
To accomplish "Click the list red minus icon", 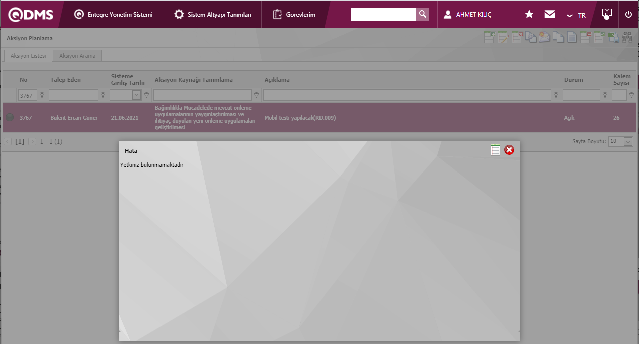I will [585, 38].
